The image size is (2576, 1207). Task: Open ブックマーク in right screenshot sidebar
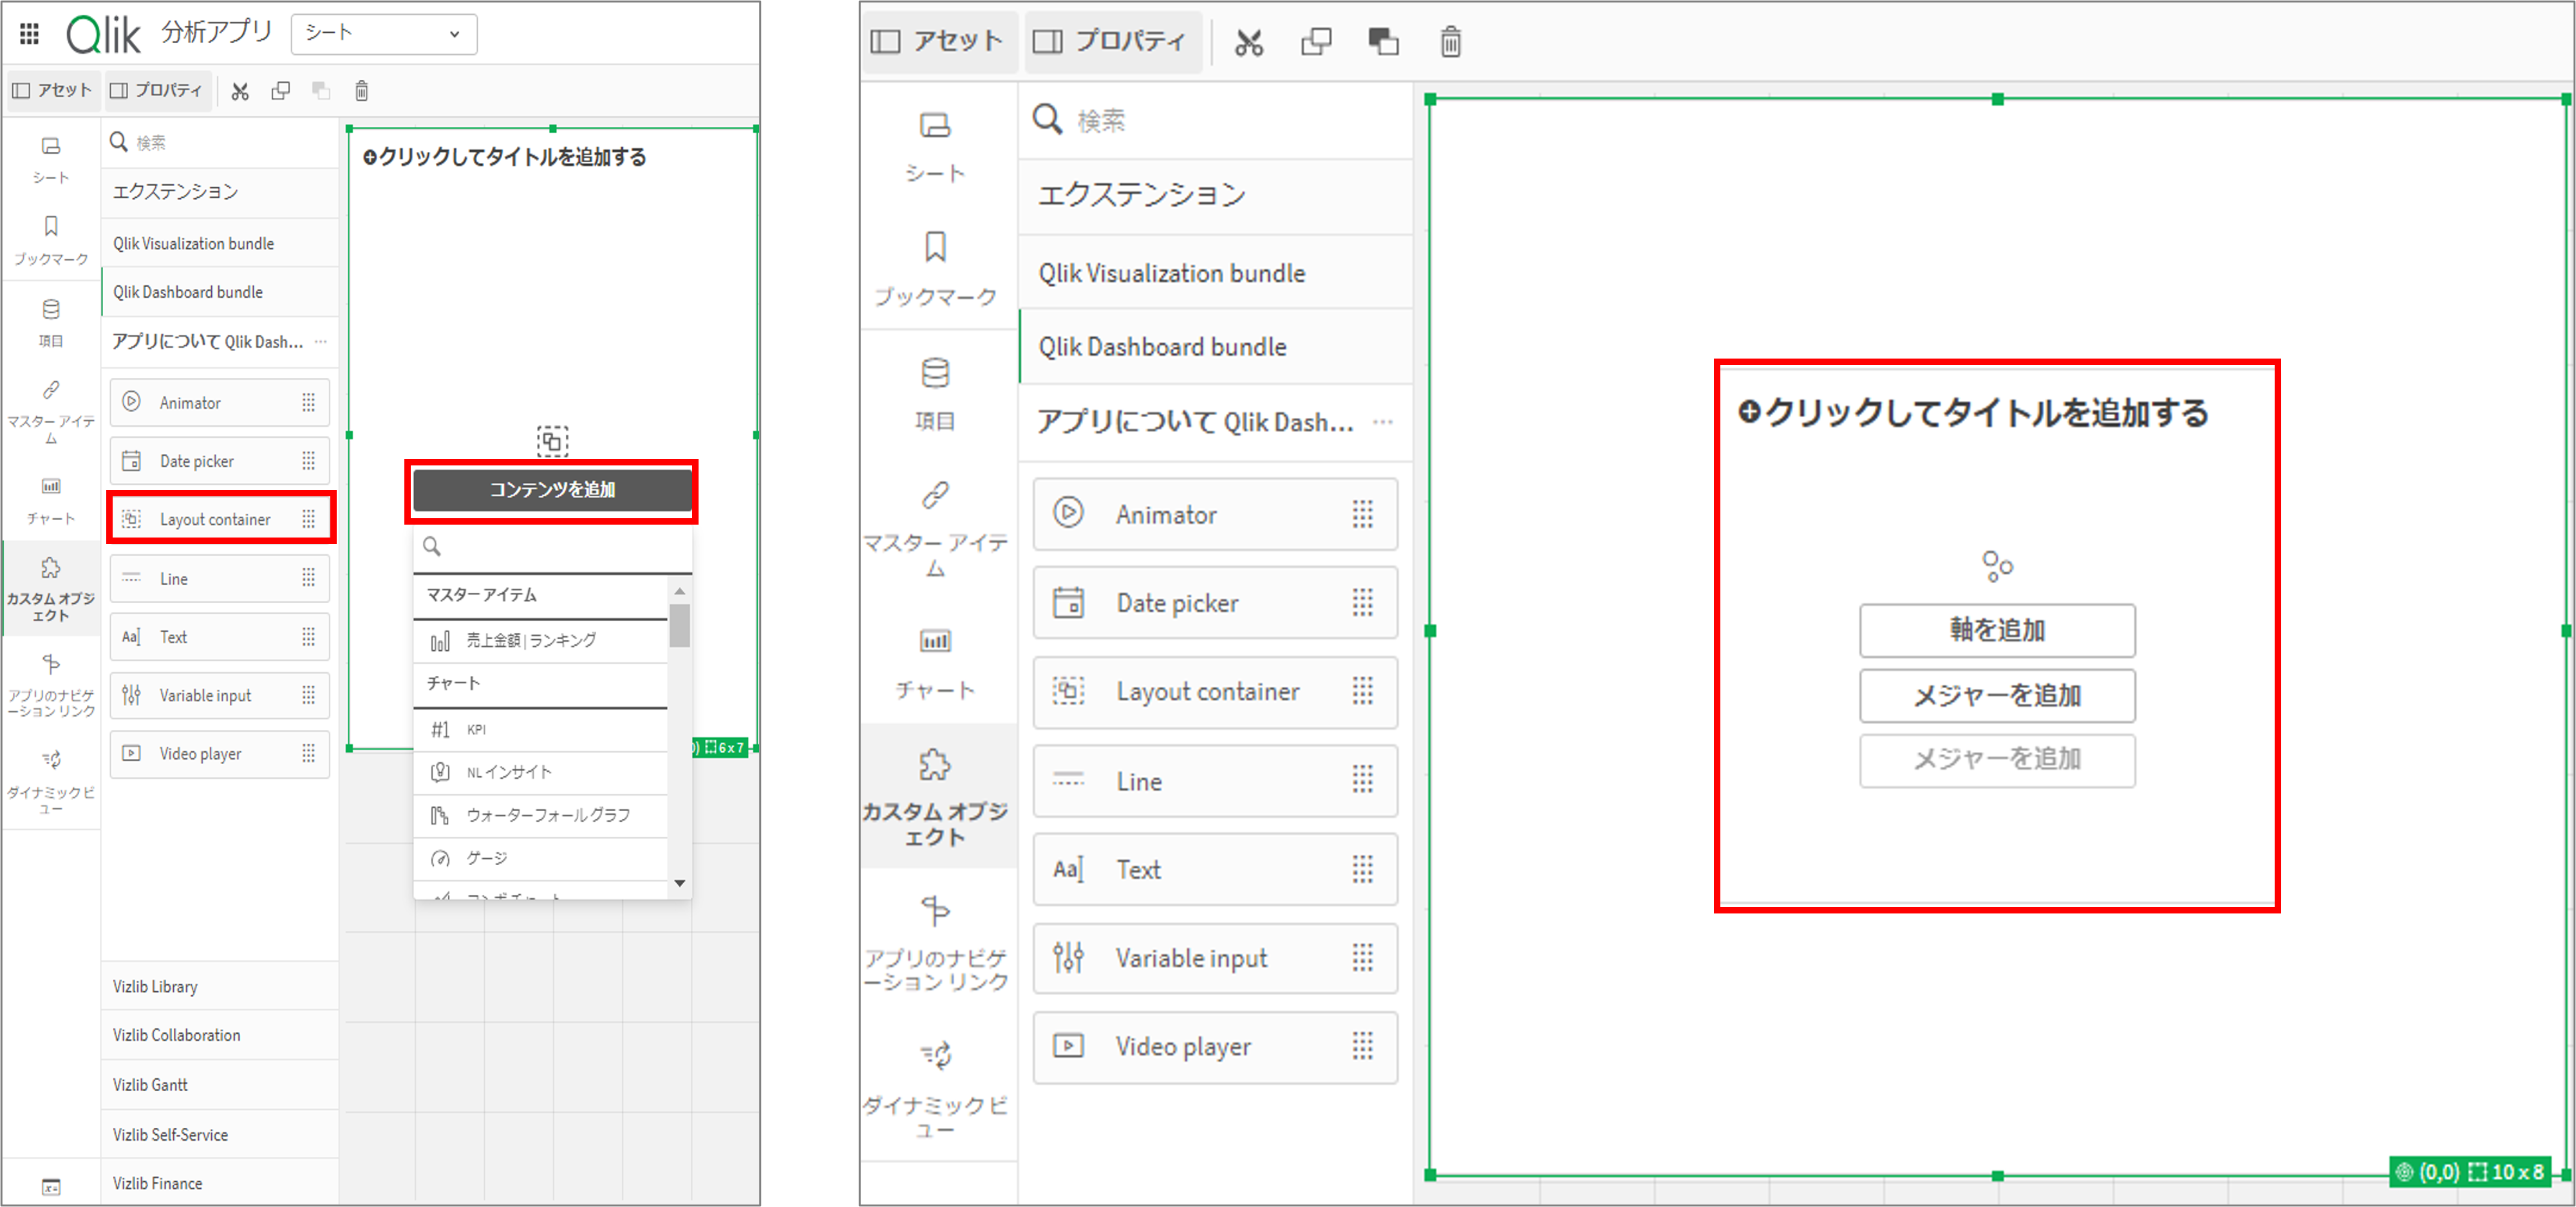(x=936, y=268)
